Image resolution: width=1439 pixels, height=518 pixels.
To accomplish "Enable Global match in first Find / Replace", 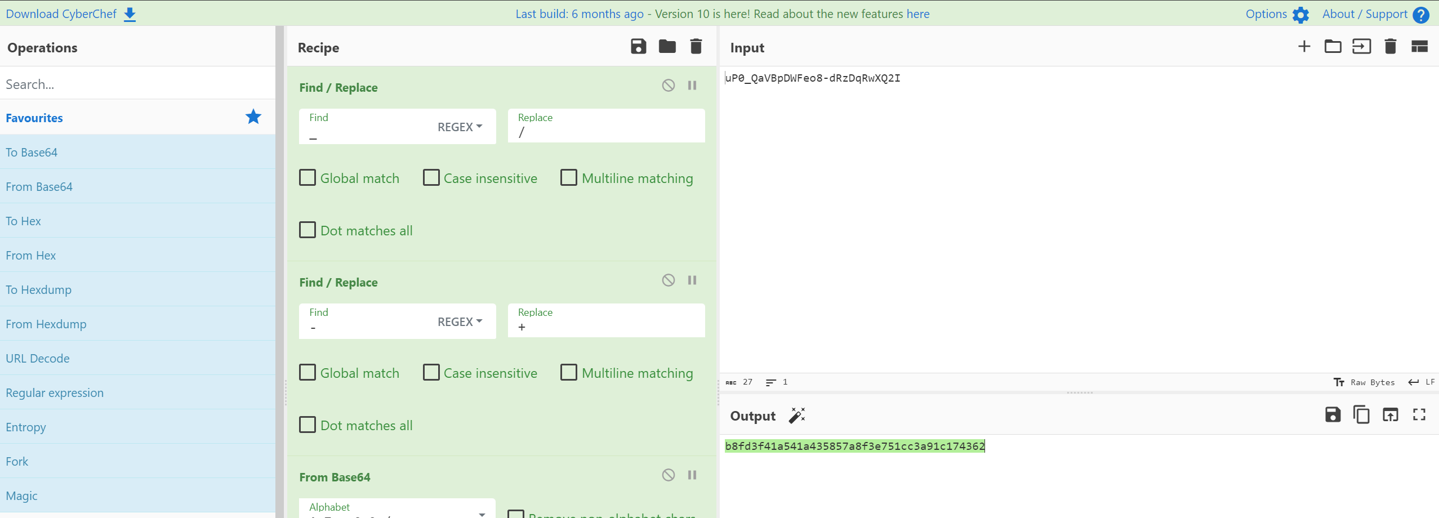I will pyautogui.click(x=308, y=178).
